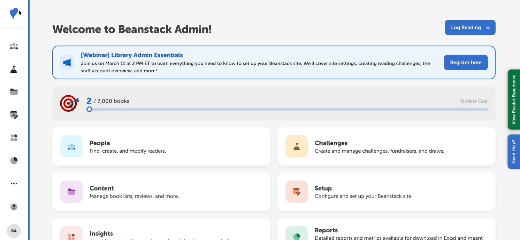Open the BA account avatar

14,231
